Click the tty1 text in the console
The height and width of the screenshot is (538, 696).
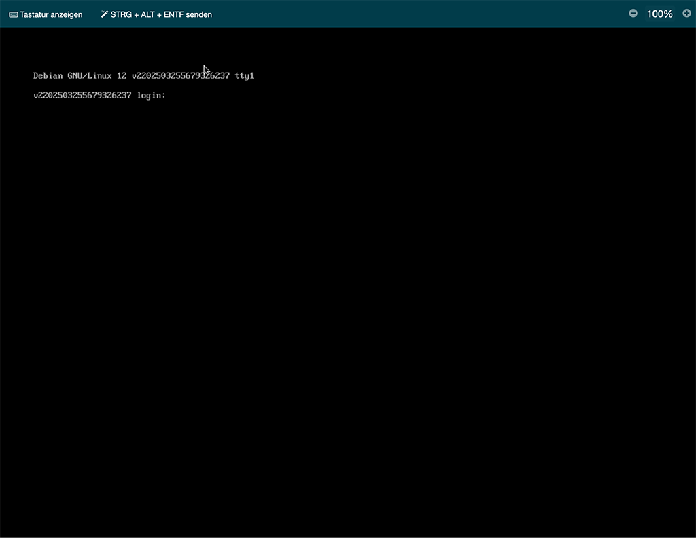tap(245, 76)
